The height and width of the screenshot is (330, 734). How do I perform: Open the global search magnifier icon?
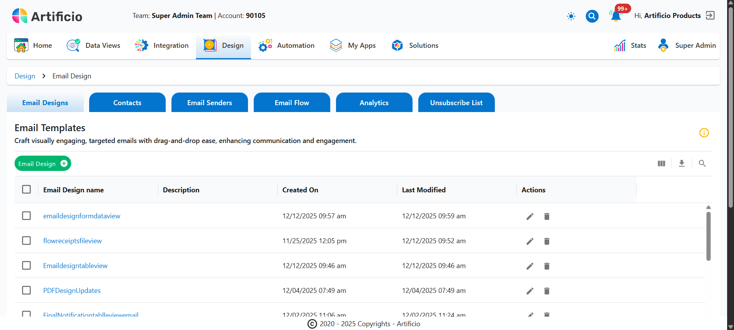pyautogui.click(x=592, y=16)
